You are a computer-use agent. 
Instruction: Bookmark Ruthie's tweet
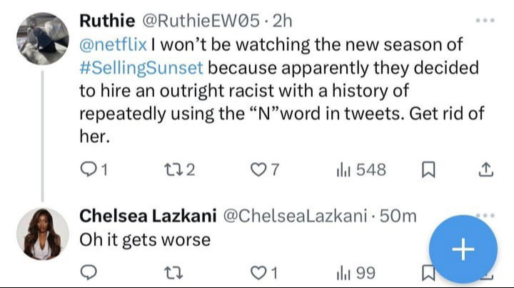click(430, 169)
